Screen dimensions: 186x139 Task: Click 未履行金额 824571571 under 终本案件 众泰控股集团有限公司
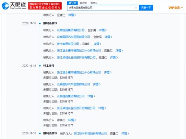click(58, 101)
